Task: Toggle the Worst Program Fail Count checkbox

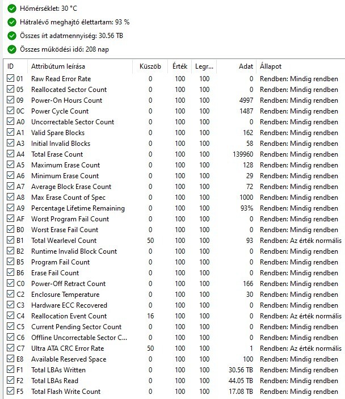Action: (10, 219)
